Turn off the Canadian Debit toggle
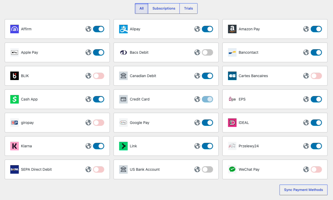 (207, 76)
